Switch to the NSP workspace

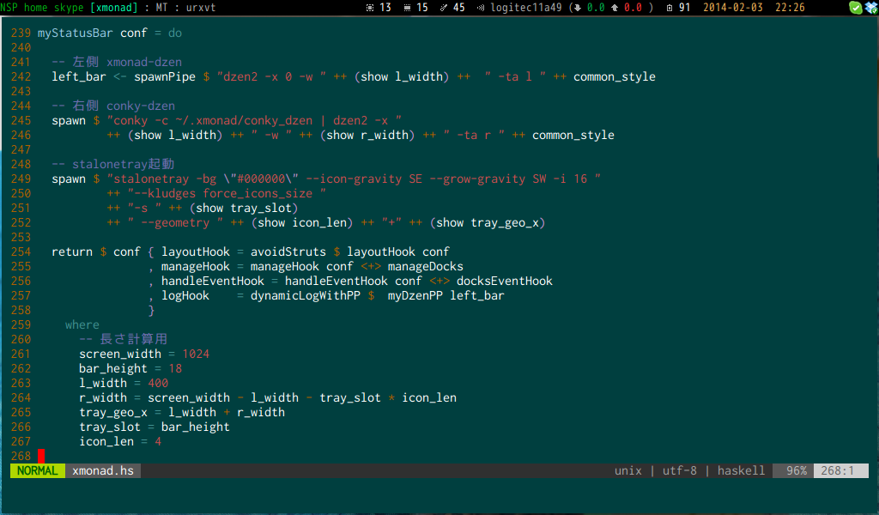tap(10, 7)
